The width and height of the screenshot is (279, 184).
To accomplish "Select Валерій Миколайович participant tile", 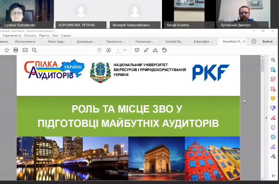I will (x=135, y=14).
